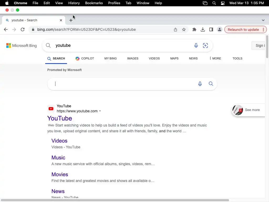Open the Edit menu
The height and width of the screenshot is (202, 269).
click(x=47, y=3)
